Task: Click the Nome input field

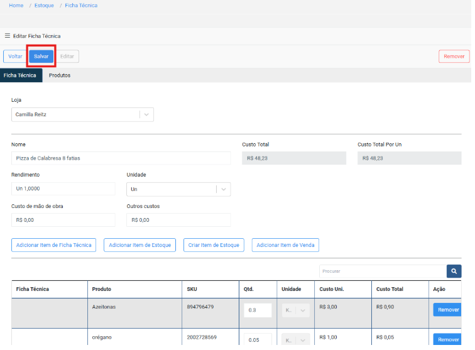Action: tap(121, 158)
